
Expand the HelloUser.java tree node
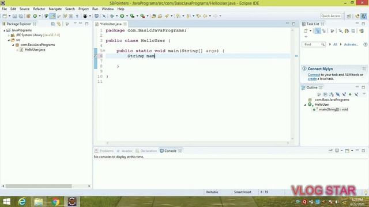17,50
